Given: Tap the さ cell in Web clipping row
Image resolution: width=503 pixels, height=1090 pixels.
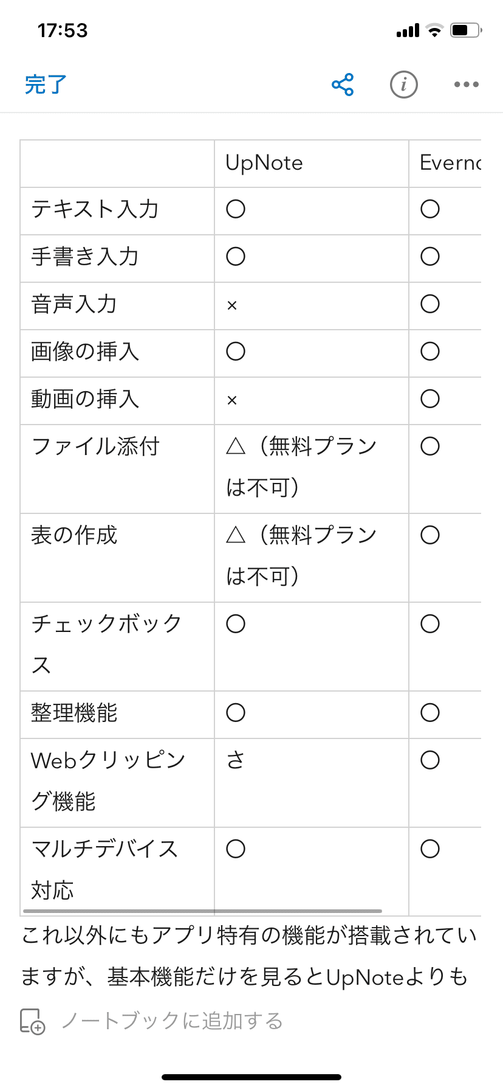Looking at the screenshot, I should tap(236, 760).
